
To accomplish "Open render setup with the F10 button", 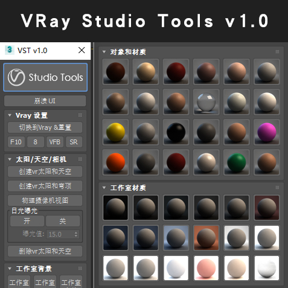I will click(16, 142).
